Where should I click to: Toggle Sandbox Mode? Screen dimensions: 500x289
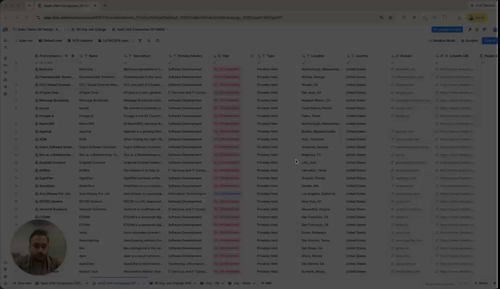[442, 41]
